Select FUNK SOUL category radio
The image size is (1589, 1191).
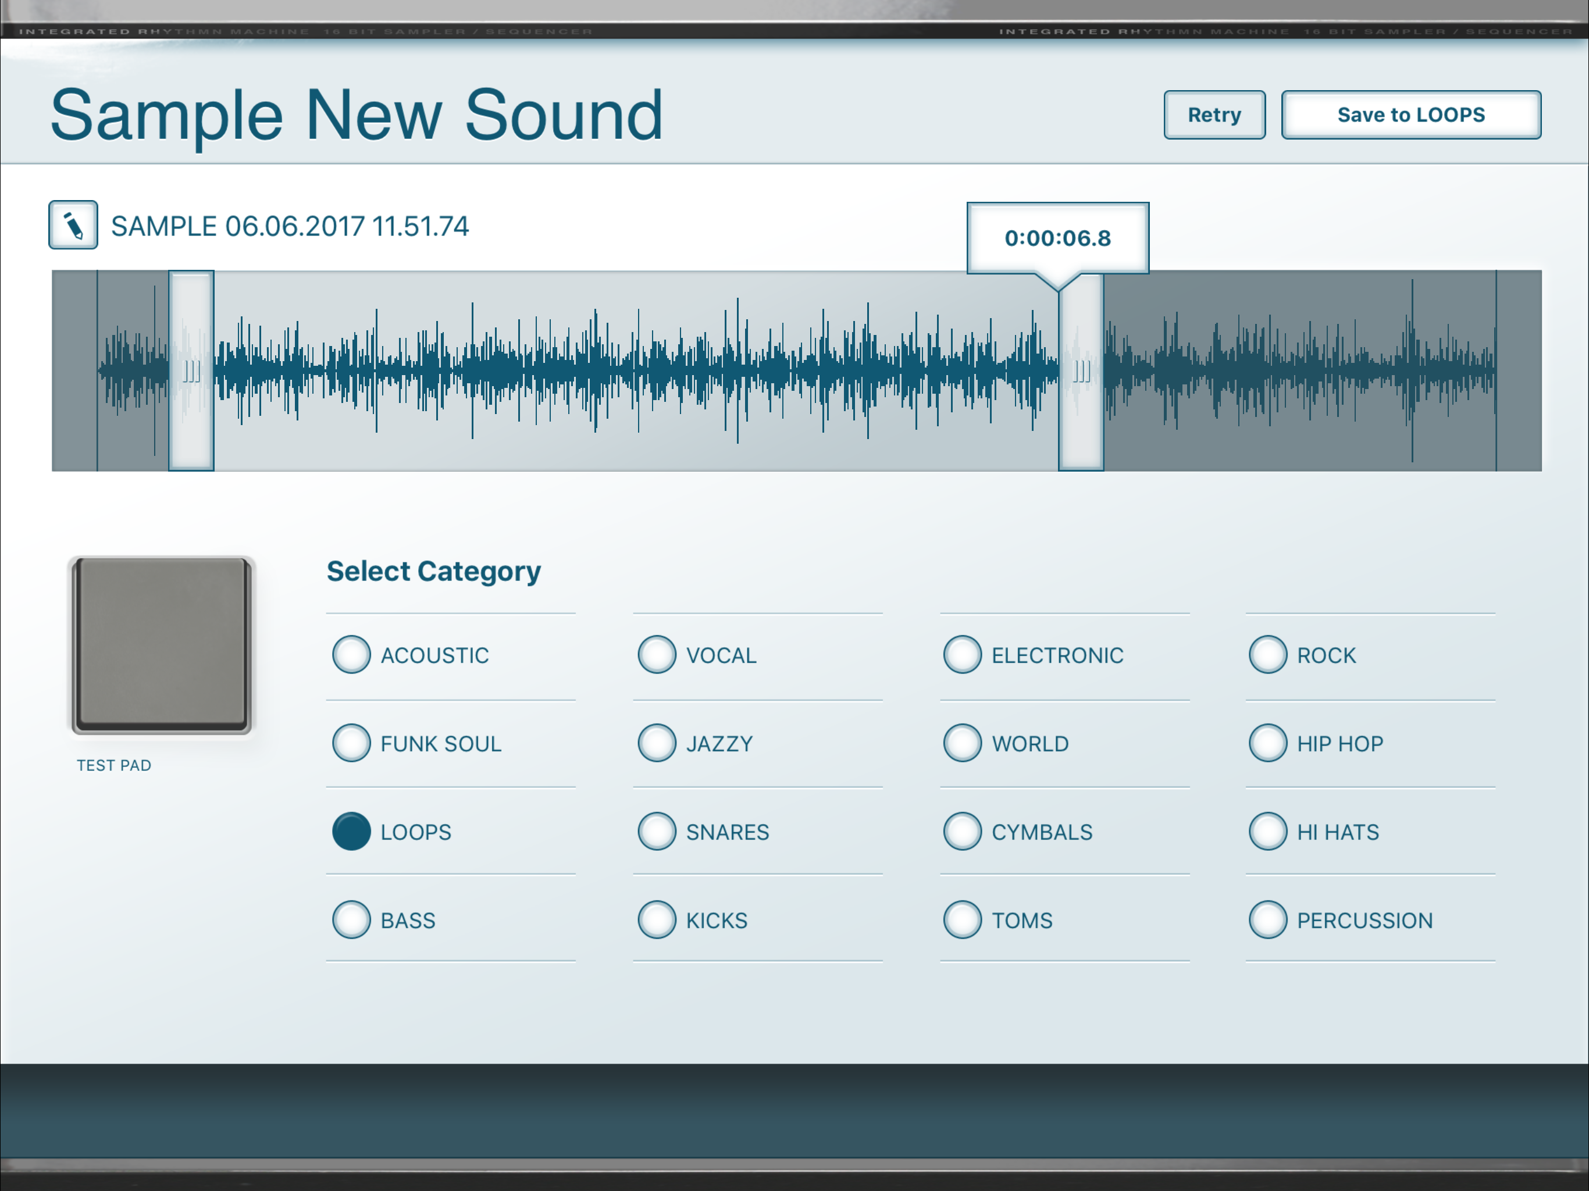coord(351,743)
